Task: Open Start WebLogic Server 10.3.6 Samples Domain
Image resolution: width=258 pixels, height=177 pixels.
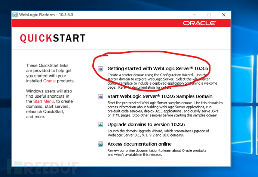Action: point(160,96)
